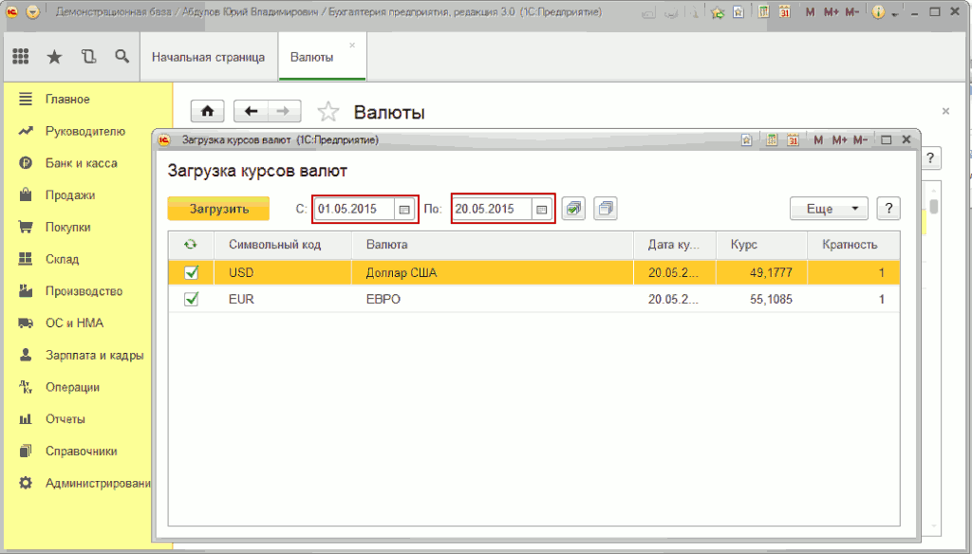Open the main menu dropdown arrow in title bar
The image size is (972, 554).
(33, 11)
